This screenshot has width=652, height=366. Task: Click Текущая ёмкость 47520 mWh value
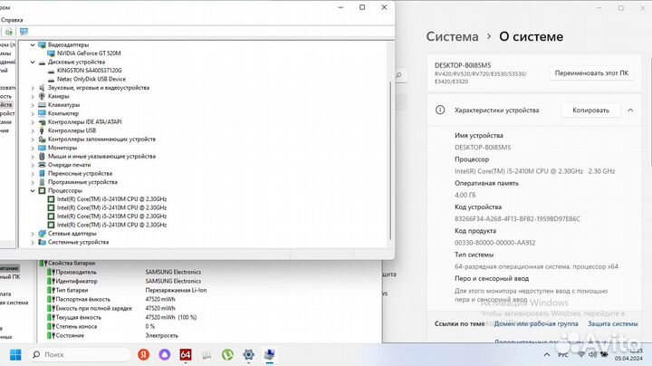[171, 317]
